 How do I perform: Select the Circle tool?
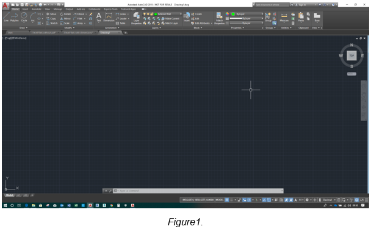point(24,17)
